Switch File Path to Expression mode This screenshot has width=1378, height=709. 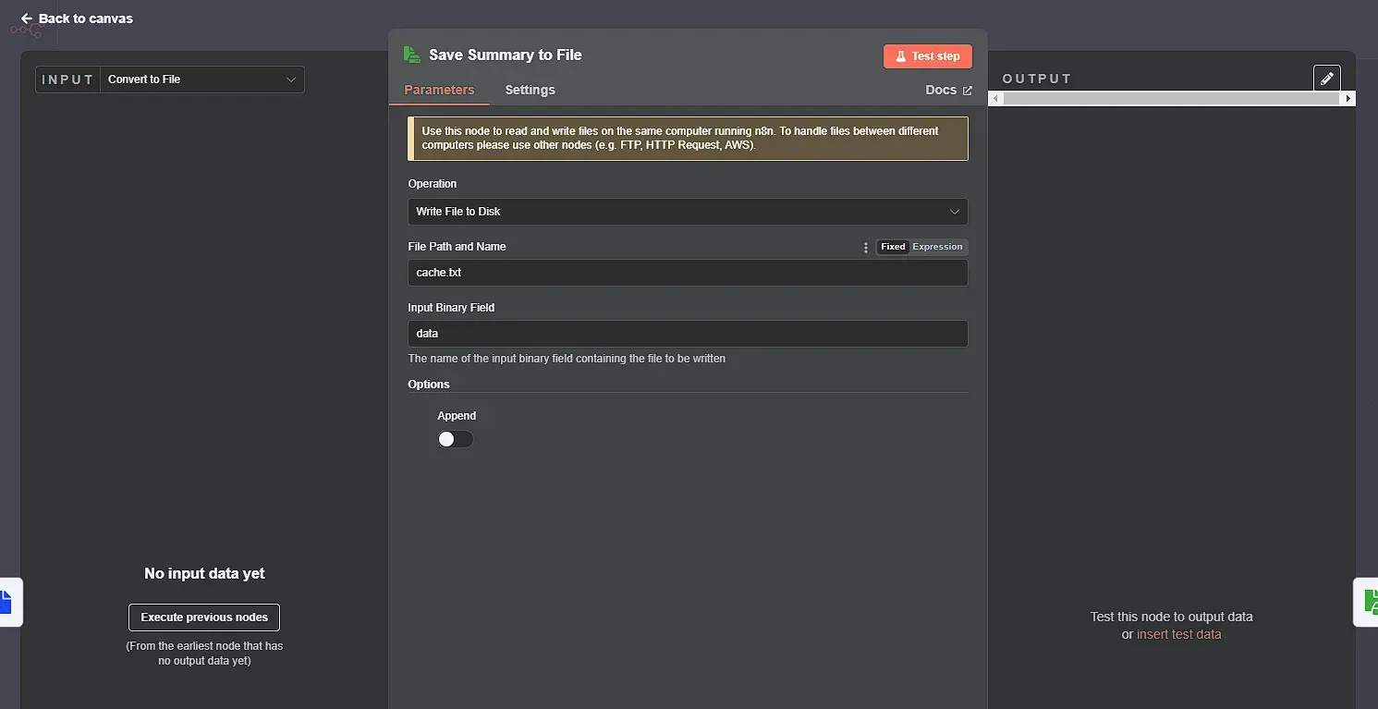[x=937, y=247]
